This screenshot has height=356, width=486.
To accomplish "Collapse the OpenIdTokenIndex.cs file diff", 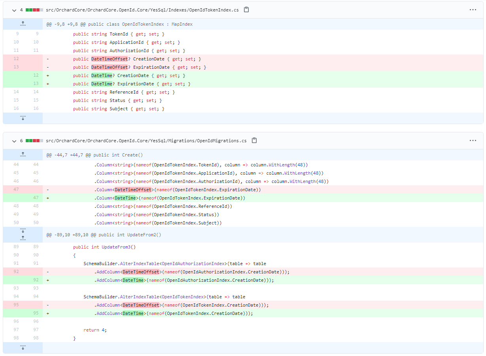I will coord(14,9).
